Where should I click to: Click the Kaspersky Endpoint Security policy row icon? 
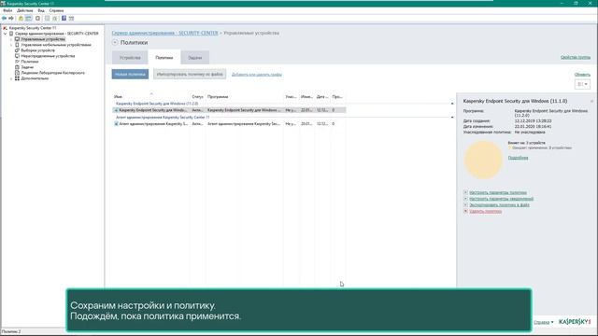[116, 110]
